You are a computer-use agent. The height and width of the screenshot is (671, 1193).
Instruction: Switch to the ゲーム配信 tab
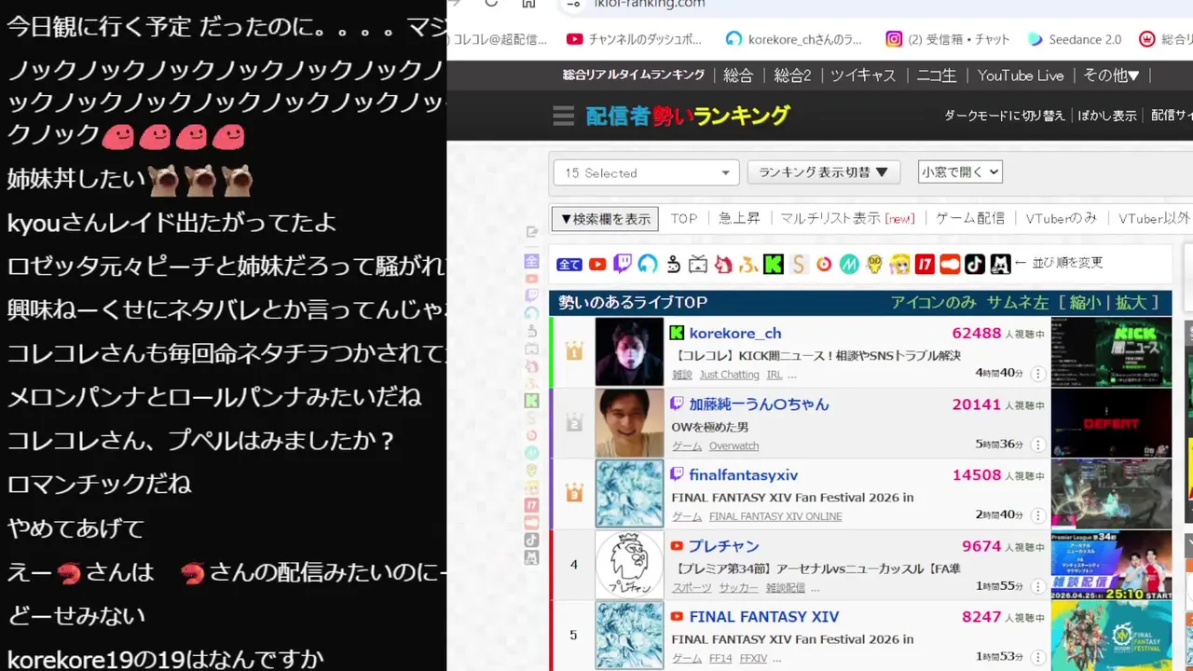pyautogui.click(x=969, y=218)
